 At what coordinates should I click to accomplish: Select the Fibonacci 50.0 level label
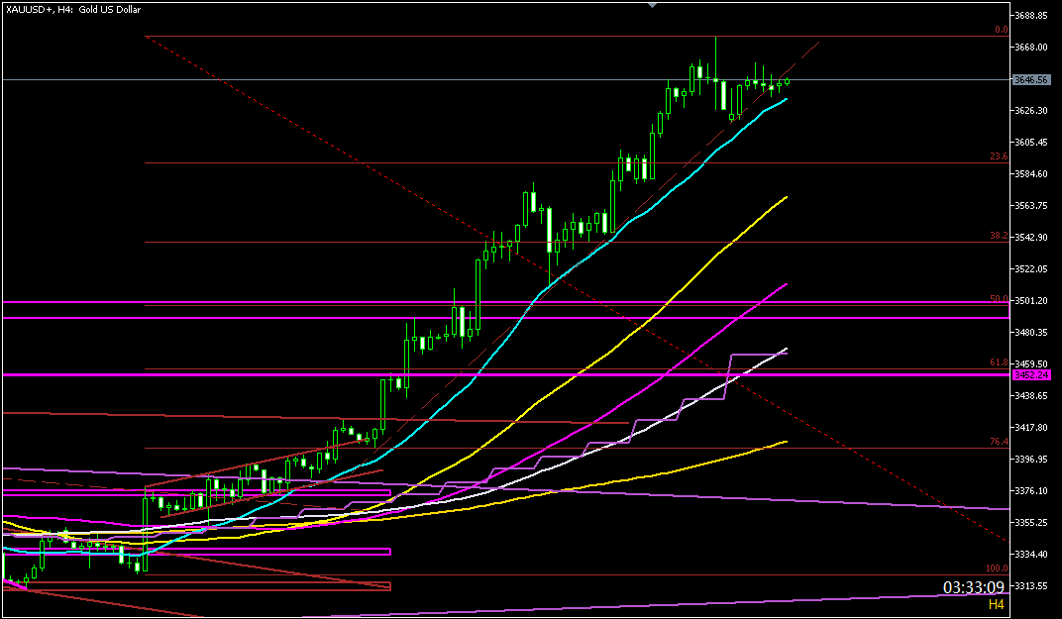(999, 299)
